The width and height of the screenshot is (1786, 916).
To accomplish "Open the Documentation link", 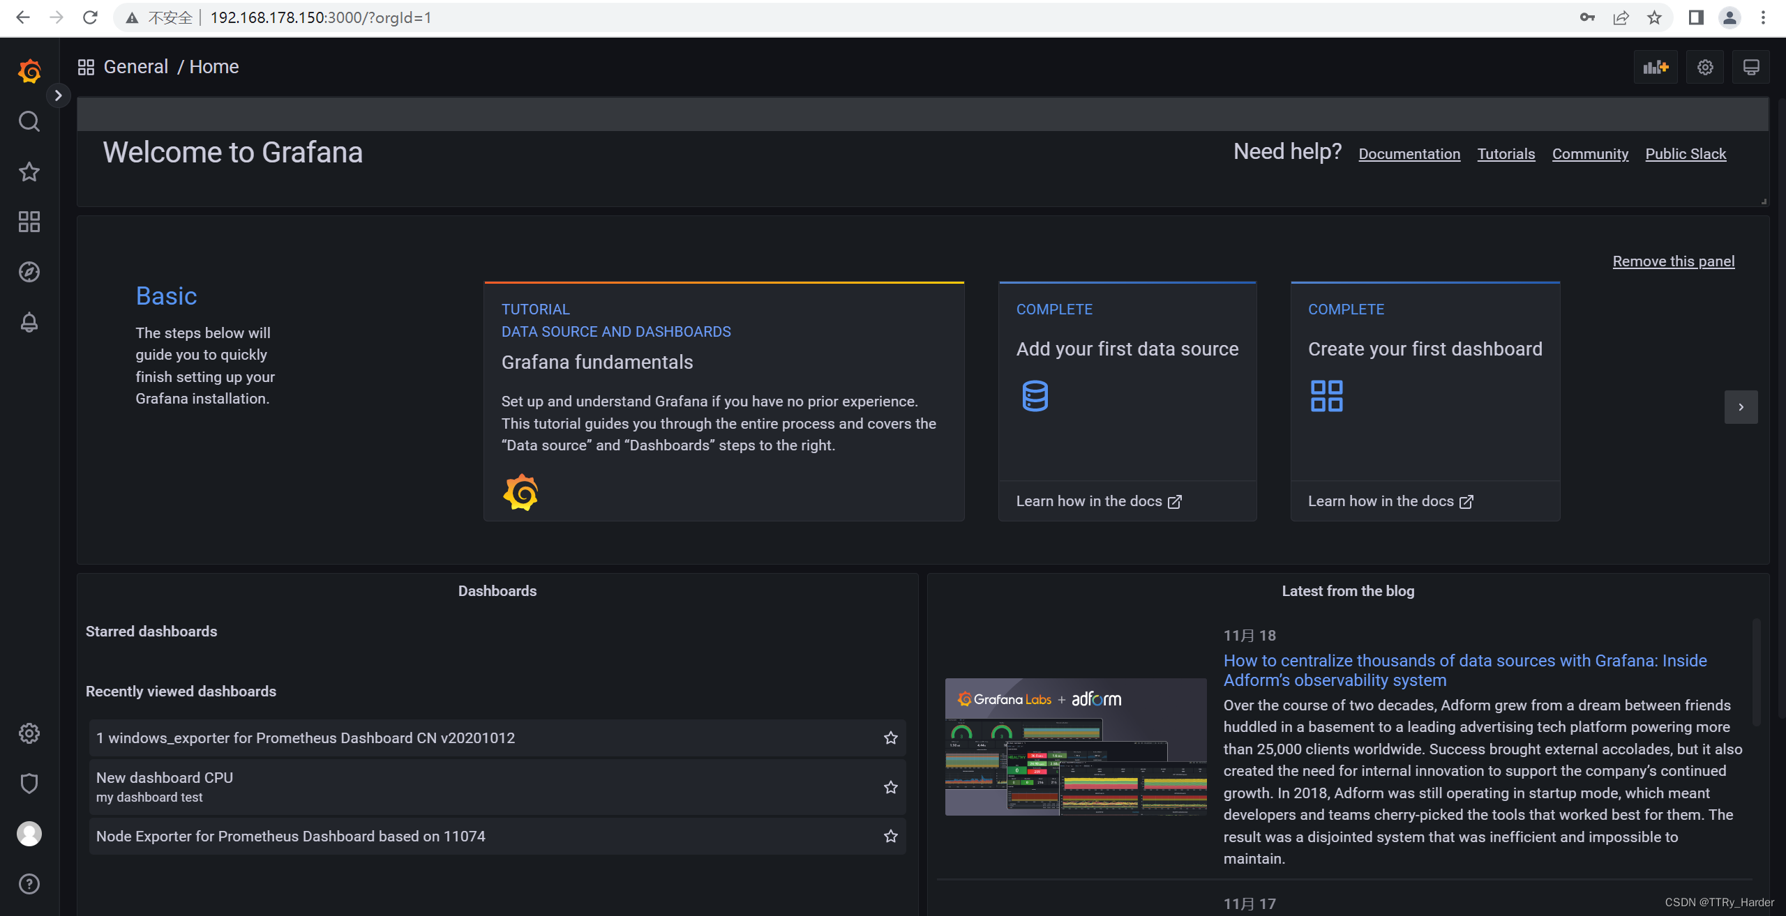I will pyautogui.click(x=1409, y=154).
